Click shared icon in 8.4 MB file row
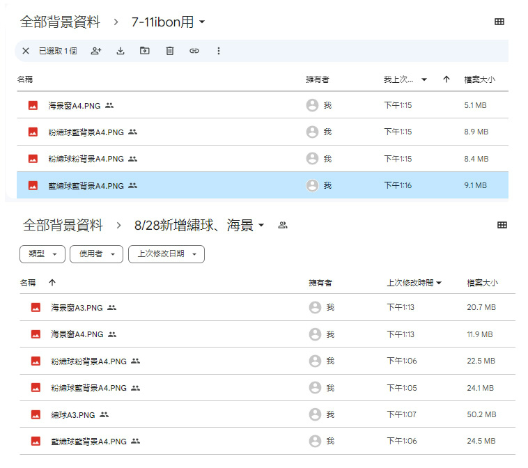Screen dimensions: 528x468 point(132,159)
